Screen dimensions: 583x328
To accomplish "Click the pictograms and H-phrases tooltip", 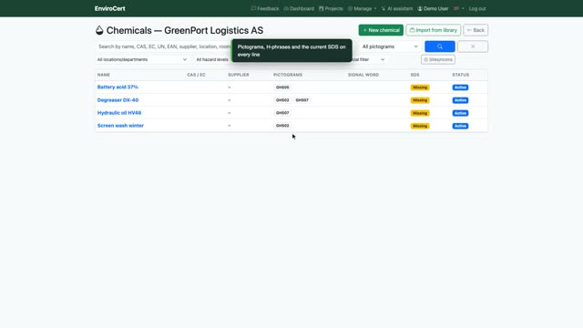I will pyautogui.click(x=291, y=51).
